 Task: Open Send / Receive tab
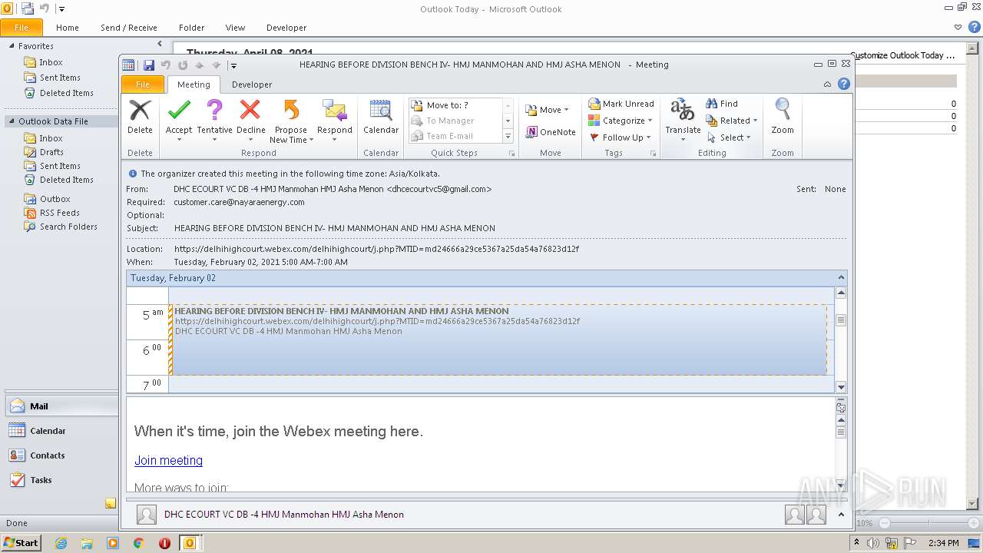pyautogui.click(x=129, y=28)
